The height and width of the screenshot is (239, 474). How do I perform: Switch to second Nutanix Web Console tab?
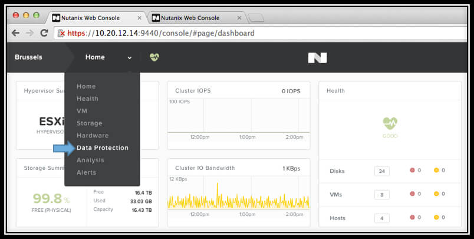tap(196, 18)
